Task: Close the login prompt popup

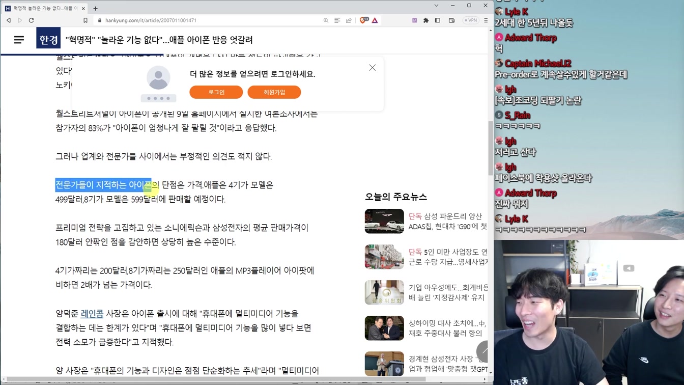Action: coord(373,68)
